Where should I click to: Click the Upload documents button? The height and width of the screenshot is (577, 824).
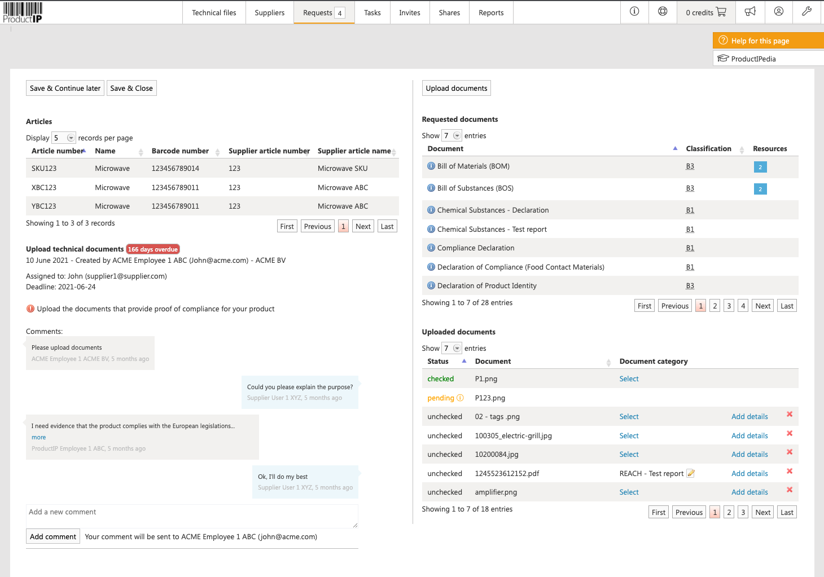coord(457,88)
